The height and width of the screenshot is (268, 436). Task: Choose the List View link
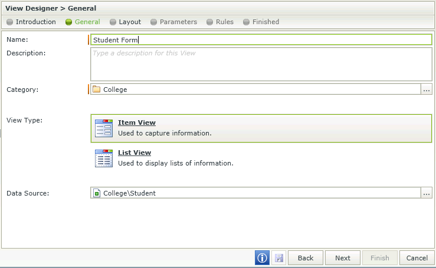pos(135,153)
